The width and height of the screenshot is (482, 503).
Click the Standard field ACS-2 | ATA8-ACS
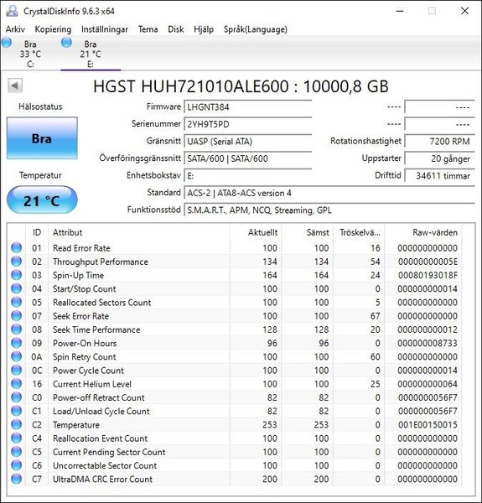(x=329, y=193)
